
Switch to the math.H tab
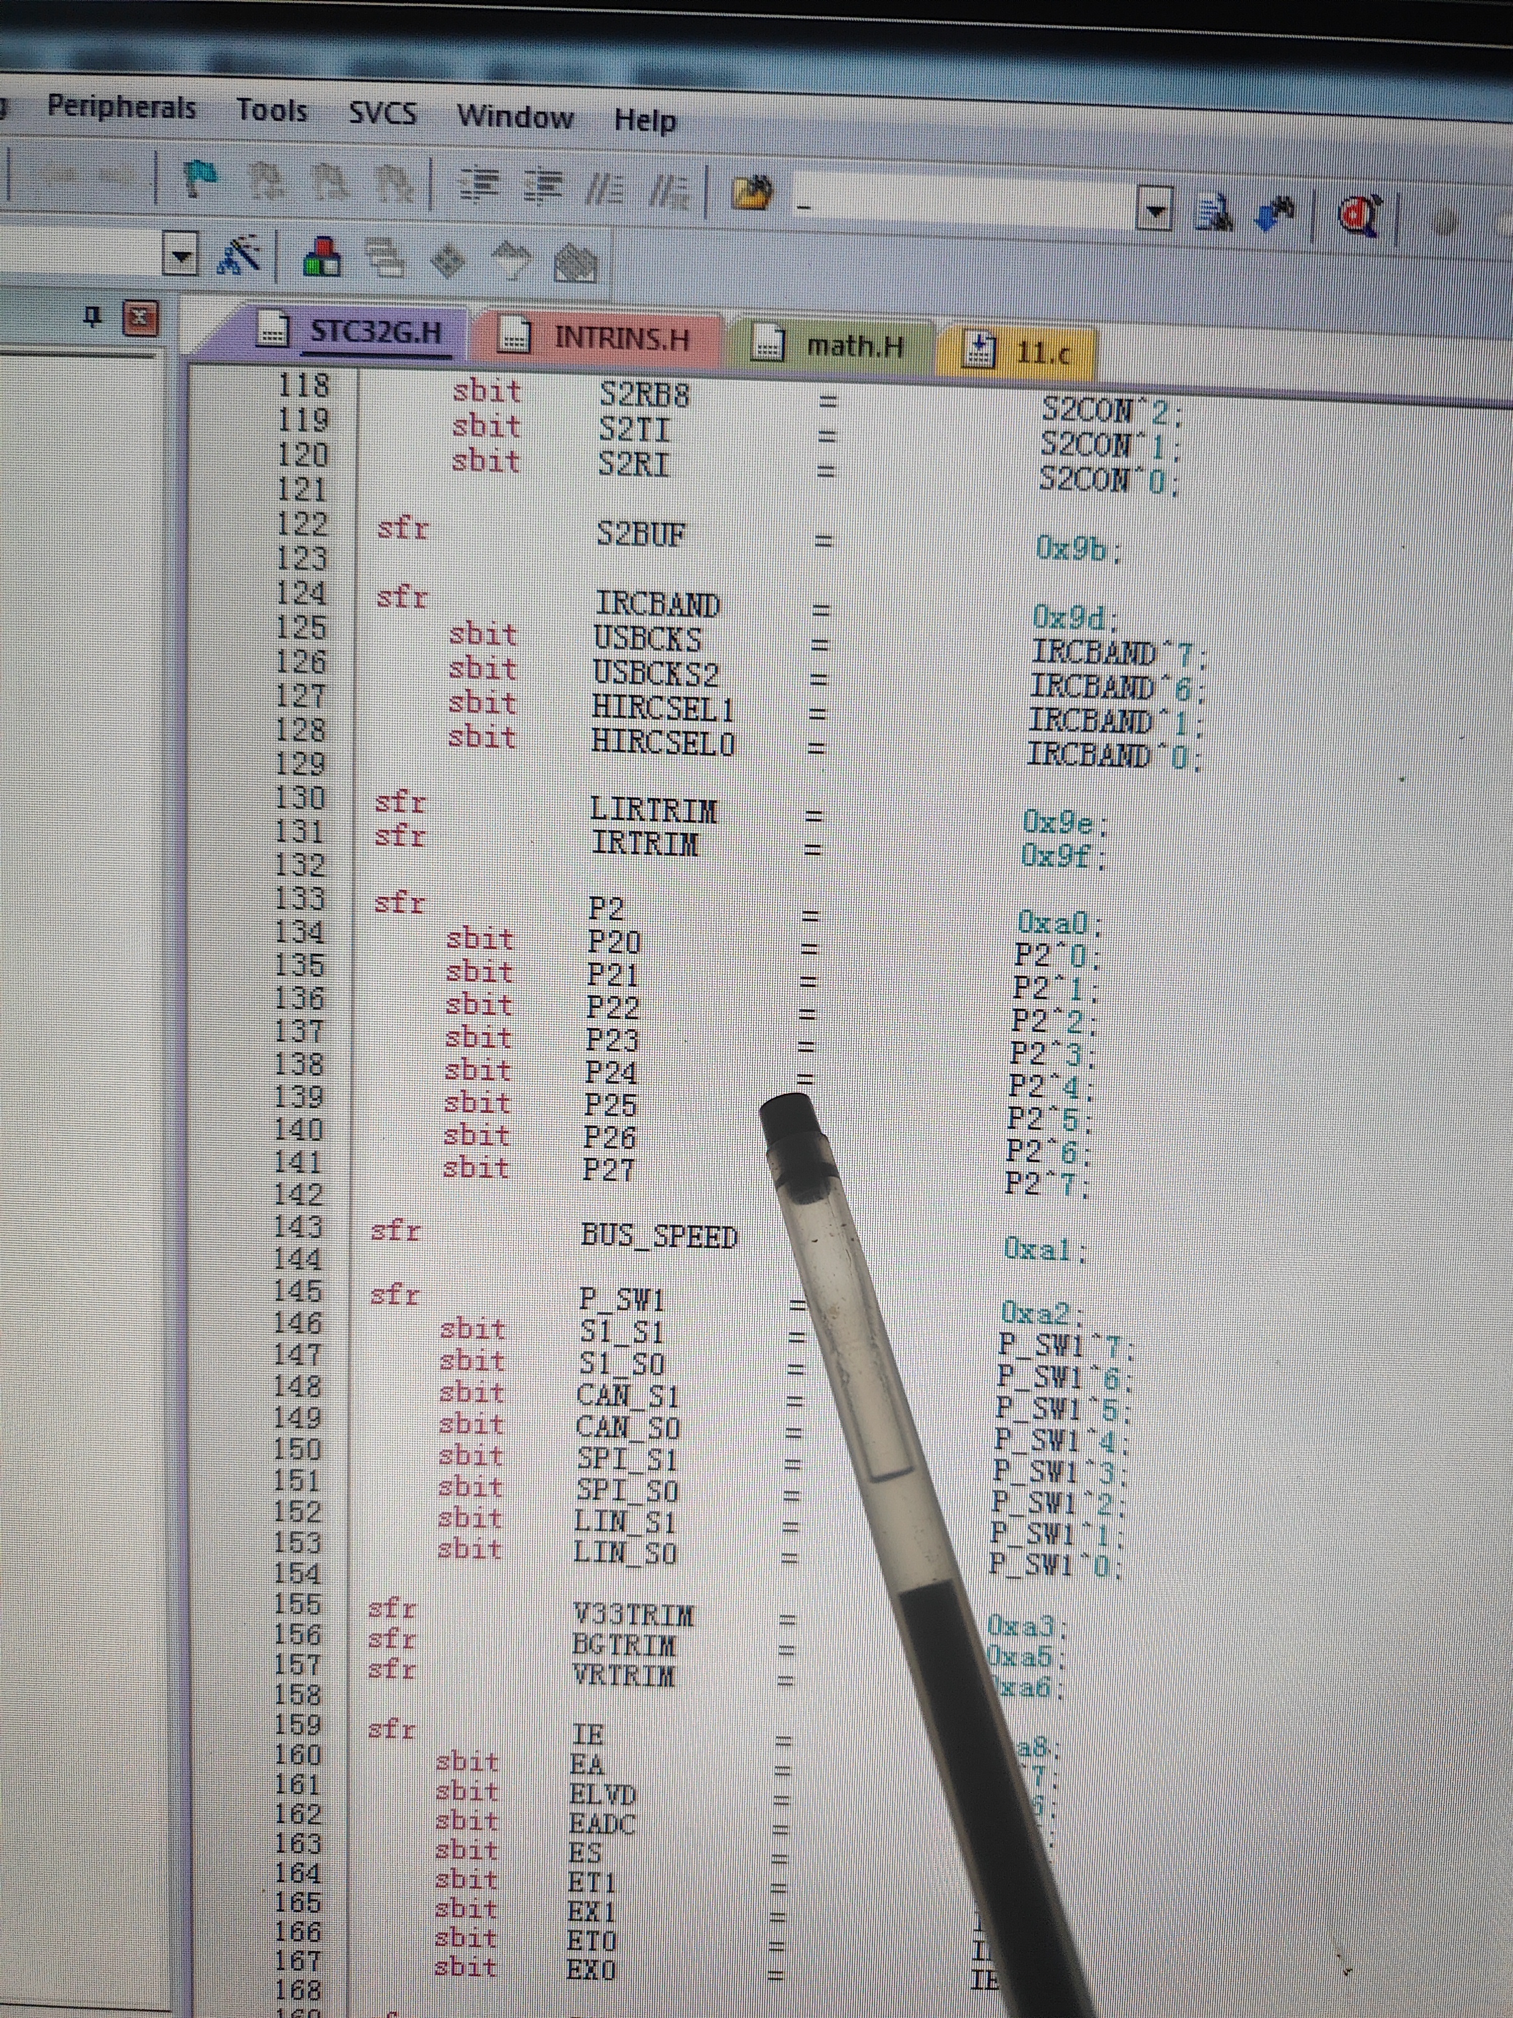coord(832,345)
